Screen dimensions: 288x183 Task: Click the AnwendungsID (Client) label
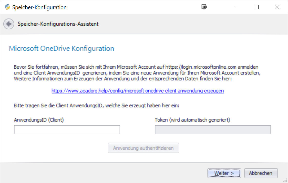(x=39, y=120)
